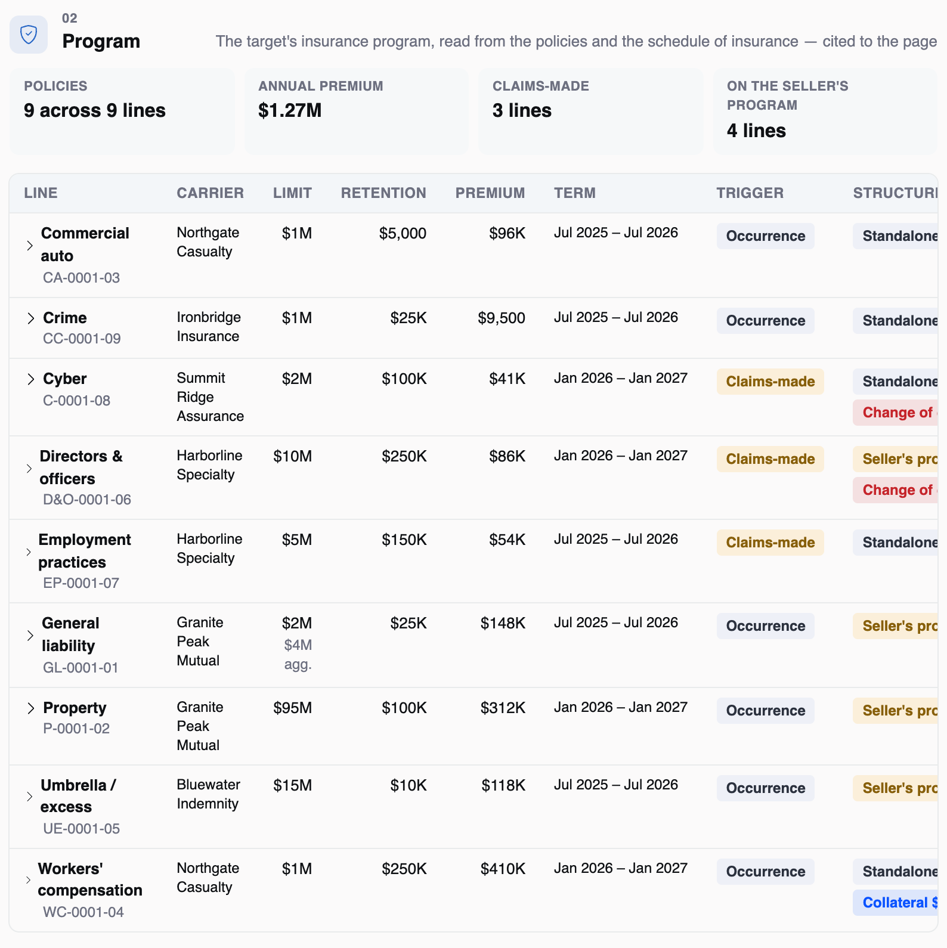Click Occurrence badge in Property row
This screenshot has height=948, width=947.
[765, 711]
